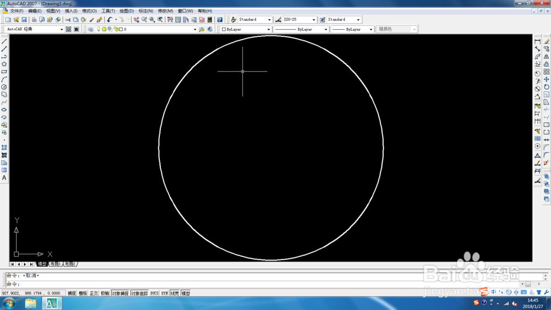This screenshot has width=551, height=310.
Task: Select the Circle draw tool
Action: click(x=4, y=86)
